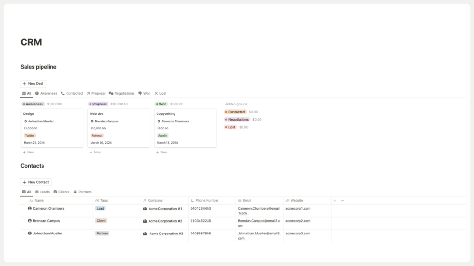The width and height of the screenshot is (474, 266).
Task: Switch contacts view to Leads tab
Action: pos(42,192)
